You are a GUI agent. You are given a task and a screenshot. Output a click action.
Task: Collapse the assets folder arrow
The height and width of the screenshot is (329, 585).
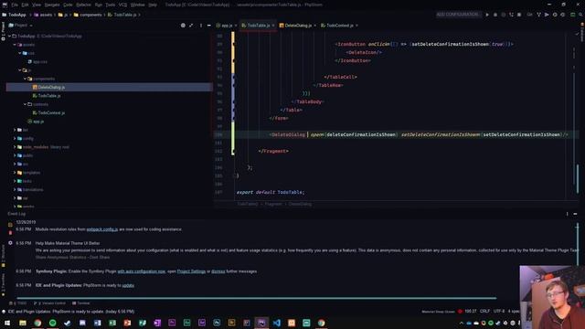tap(15, 45)
